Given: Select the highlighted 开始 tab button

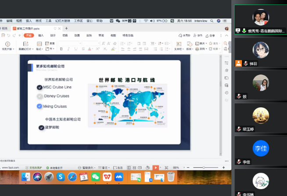Looking at the screenshot, I should (x=29, y=35).
